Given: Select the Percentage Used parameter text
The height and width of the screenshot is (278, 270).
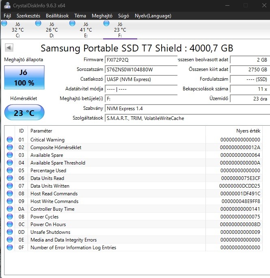Looking at the screenshot, I should pyautogui.click(x=48, y=171).
